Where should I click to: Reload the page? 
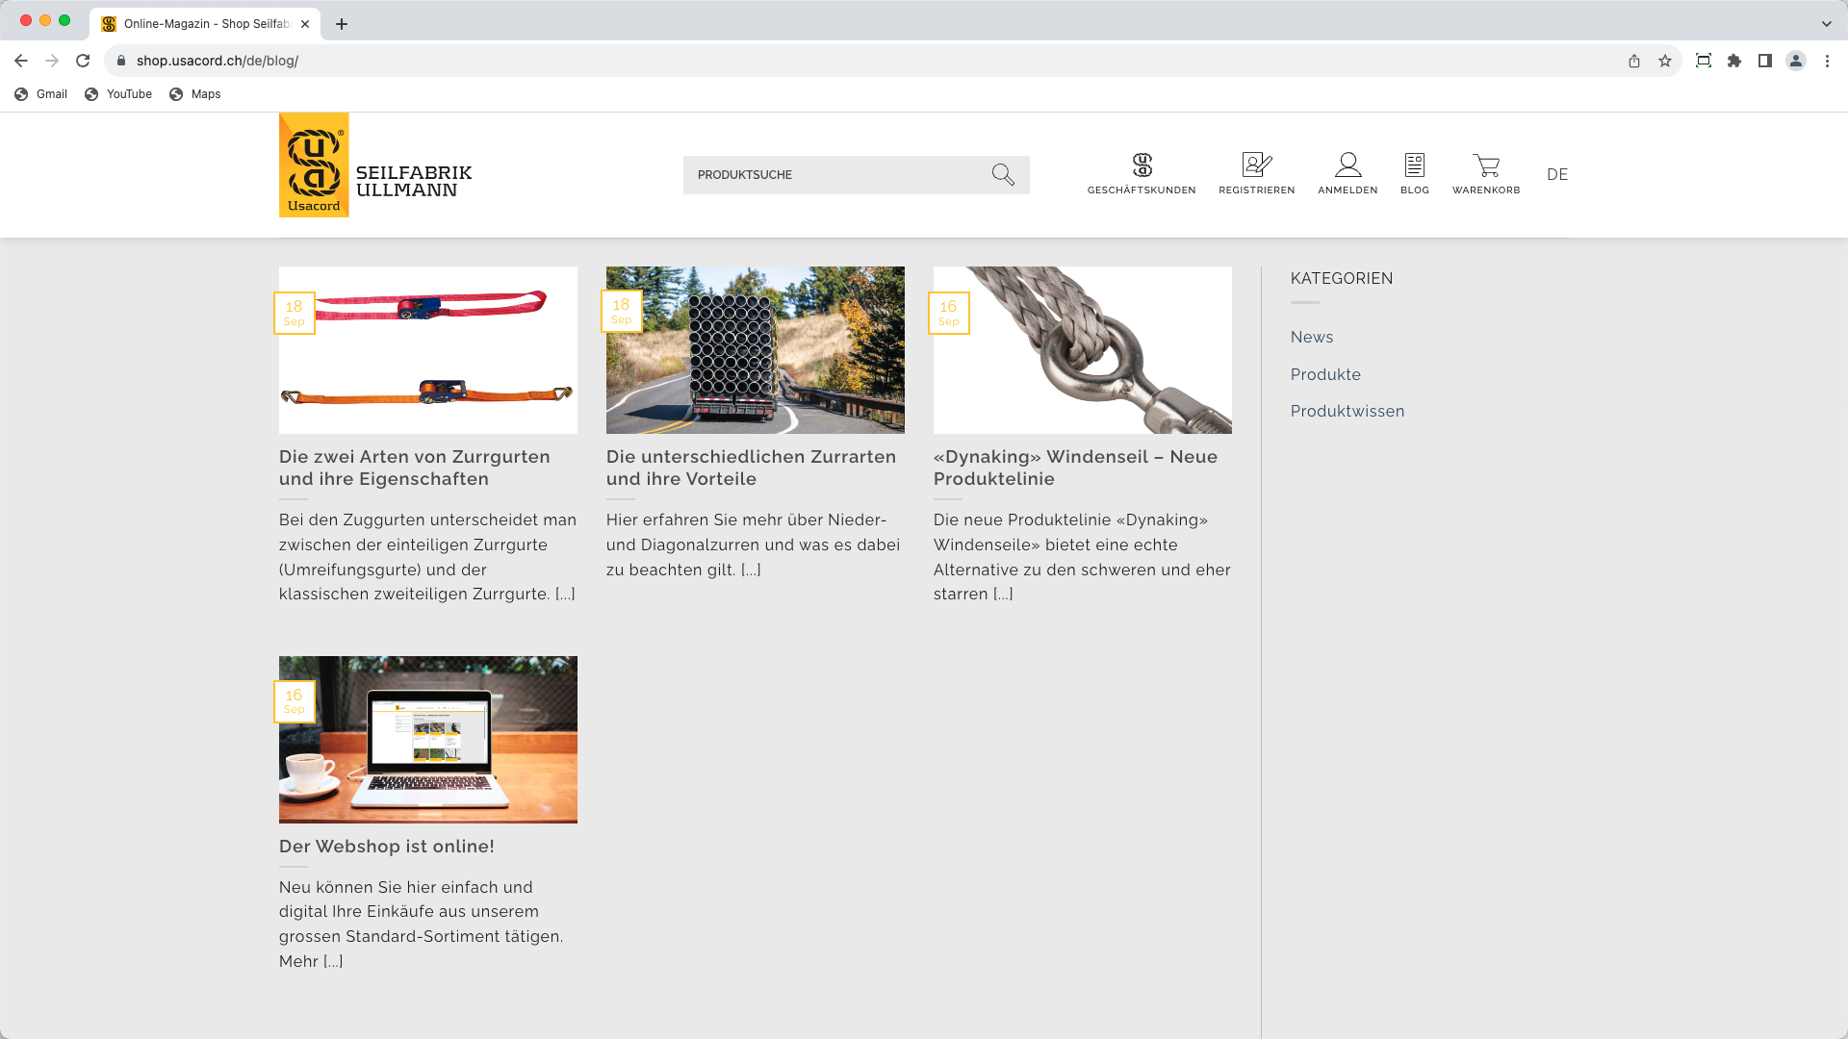pyautogui.click(x=83, y=61)
